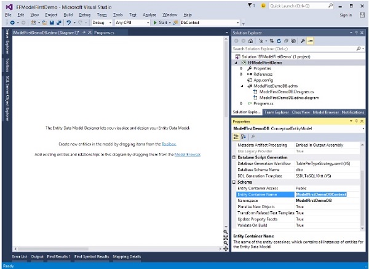
Task: Click the Sign in link
Action: coord(346,15)
